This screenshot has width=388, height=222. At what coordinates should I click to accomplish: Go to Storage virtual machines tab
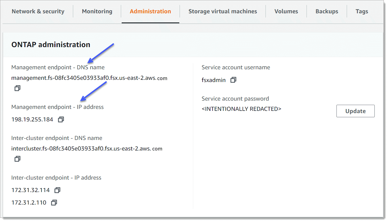pos(223,11)
